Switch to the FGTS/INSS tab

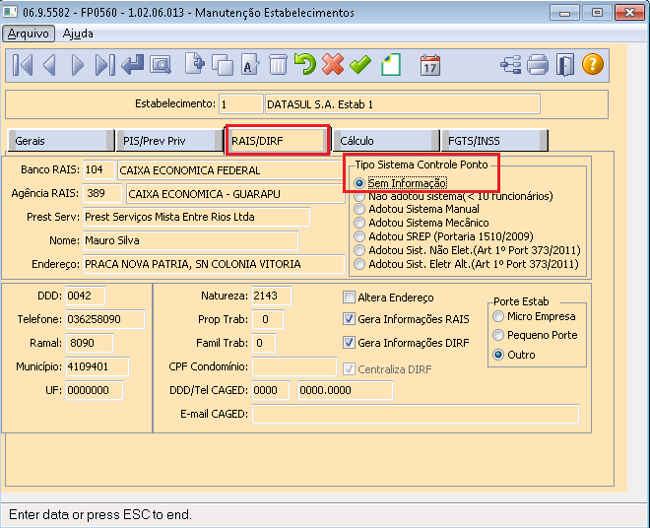pyautogui.click(x=495, y=141)
